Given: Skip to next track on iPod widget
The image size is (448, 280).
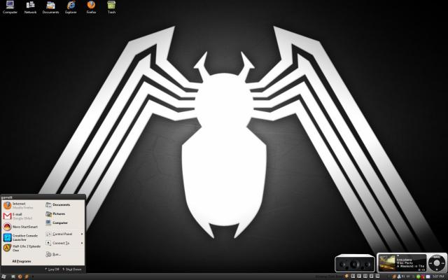Looking at the screenshot, I should 442,263.
